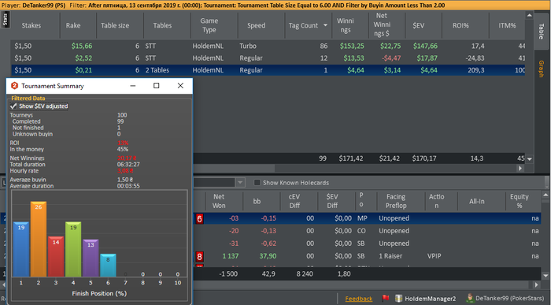The image size is (551, 305).
Task: Click the up arrow of the hands list scrollbar
Action: click(545, 195)
